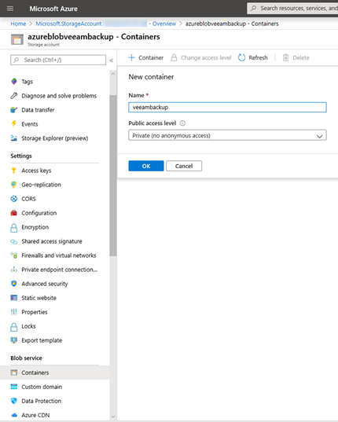Click the Delete toolbar button
The image size is (338, 422).
[296, 57]
